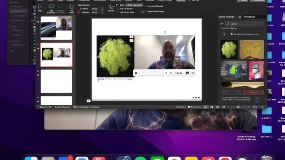Open Comments from the status bar
Viewport: 285px width, 160px height.
pos(195,107)
